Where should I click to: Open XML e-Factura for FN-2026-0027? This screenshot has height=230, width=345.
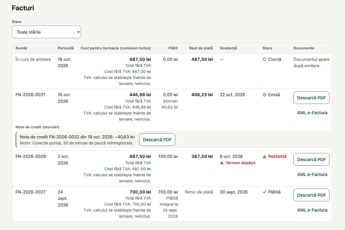(x=312, y=210)
